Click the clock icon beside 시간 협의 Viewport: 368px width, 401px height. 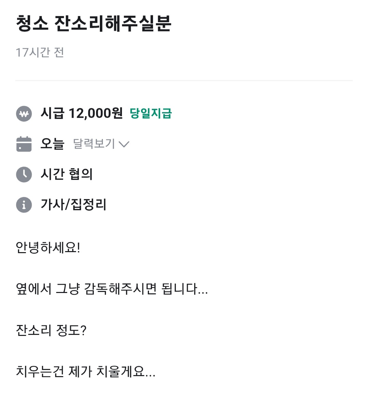pos(24,174)
